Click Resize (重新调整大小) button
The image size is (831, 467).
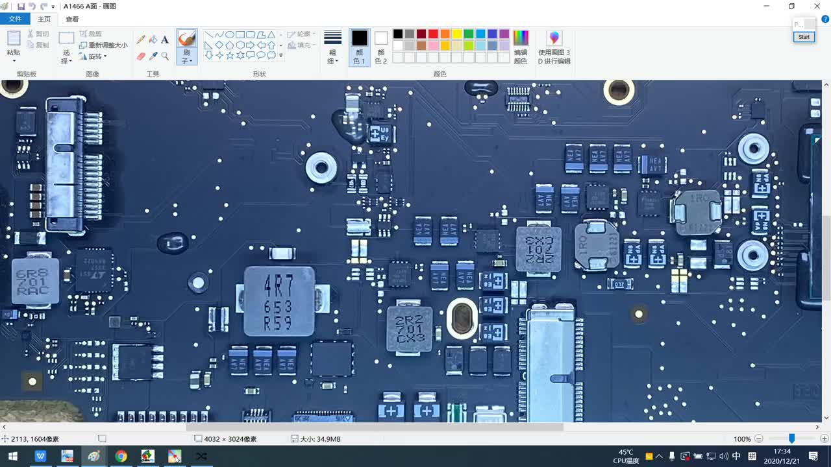103,45
